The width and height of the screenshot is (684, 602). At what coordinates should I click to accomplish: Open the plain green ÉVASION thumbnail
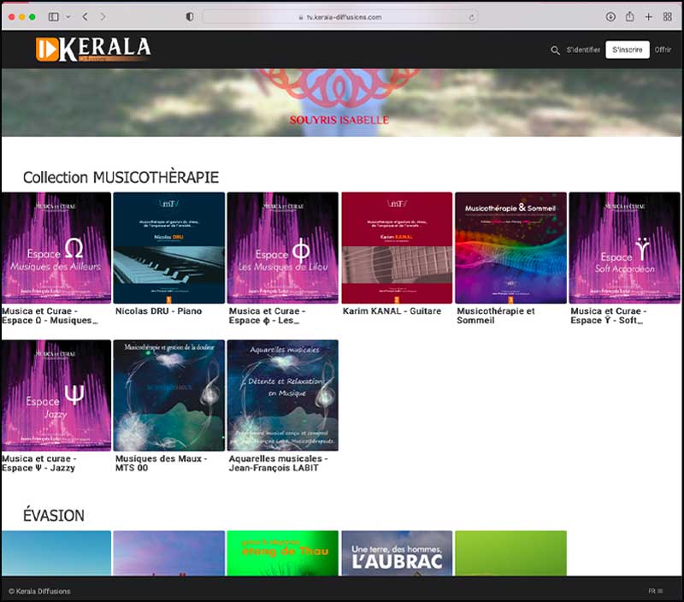coord(510,553)
